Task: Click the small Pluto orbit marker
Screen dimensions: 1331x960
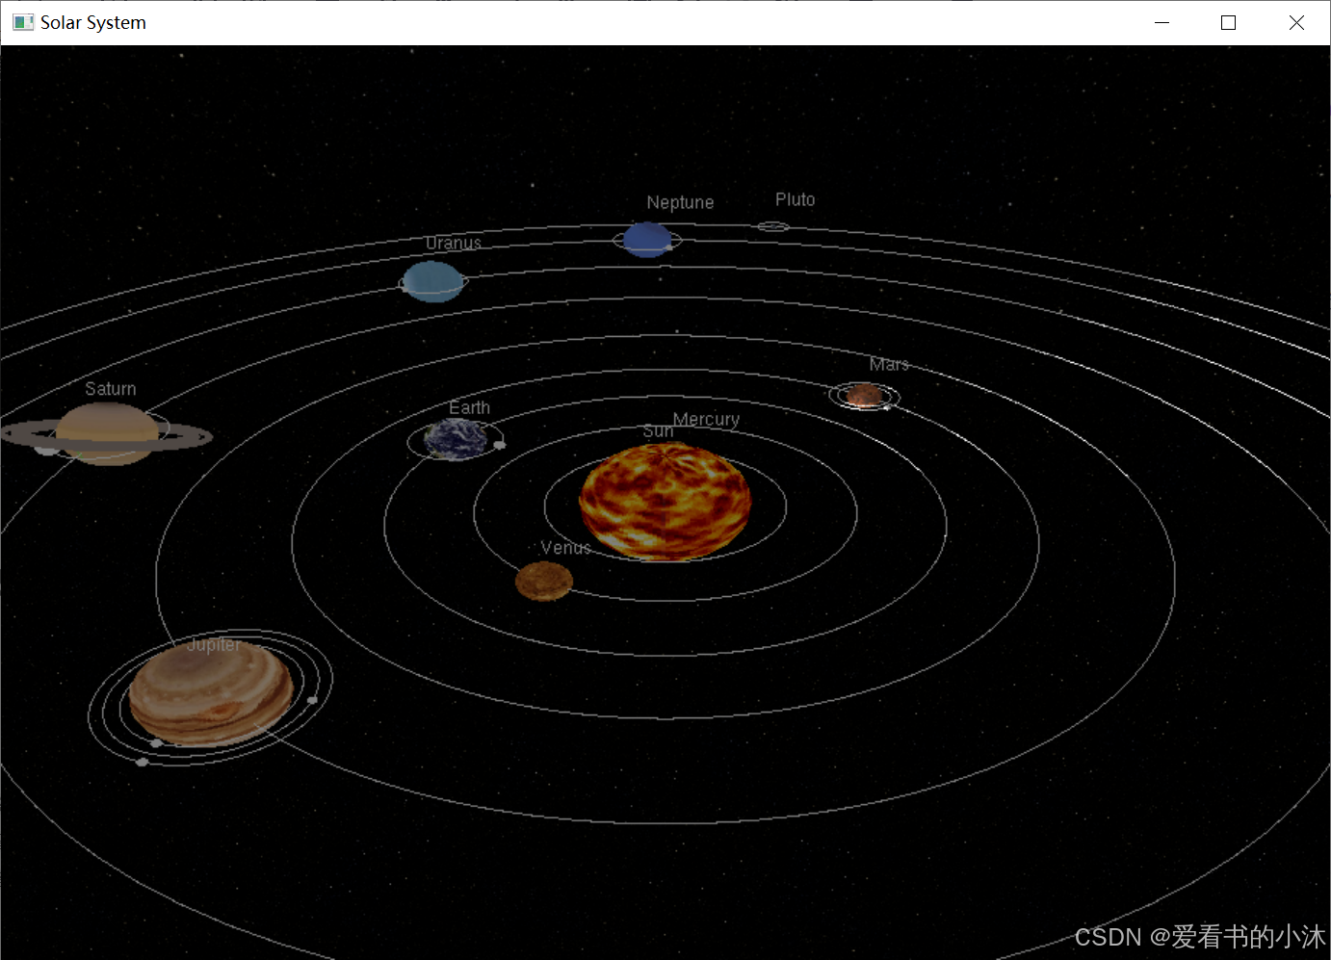Action: (x=773, y=226)
